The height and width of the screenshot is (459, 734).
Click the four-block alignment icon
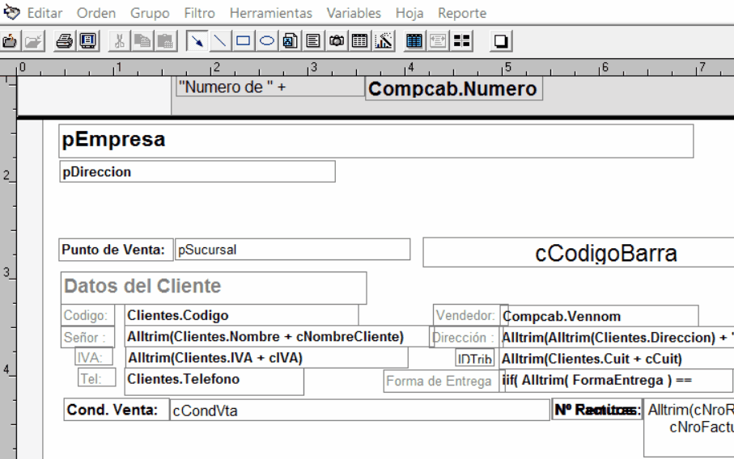coord(461,41)
